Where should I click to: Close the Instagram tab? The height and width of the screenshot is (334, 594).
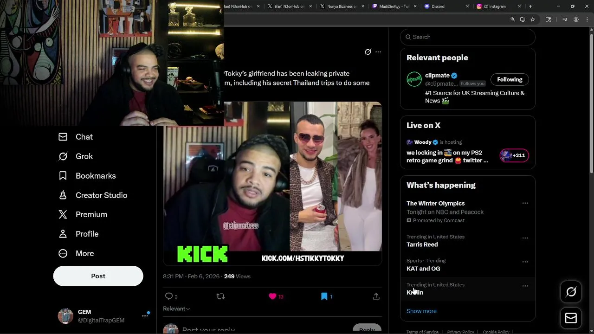click(x=519, y=6)
